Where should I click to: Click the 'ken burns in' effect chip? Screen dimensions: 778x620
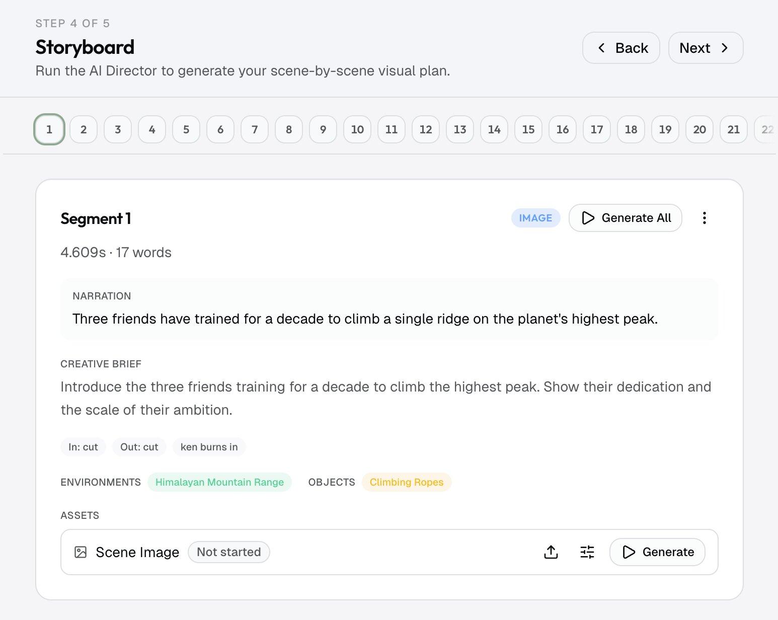(x=209, y=447)
